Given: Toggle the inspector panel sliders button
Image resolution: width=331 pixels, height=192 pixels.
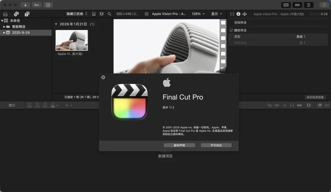Looking at the screenshot, I should point(309,5).
